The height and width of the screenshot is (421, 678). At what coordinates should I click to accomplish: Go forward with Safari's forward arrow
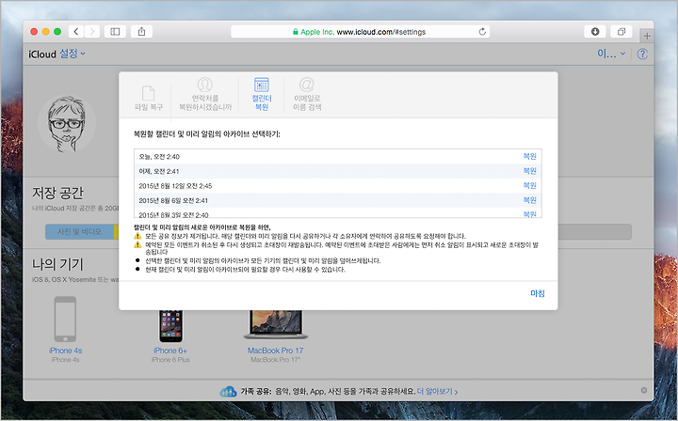[x=91, y=32]
